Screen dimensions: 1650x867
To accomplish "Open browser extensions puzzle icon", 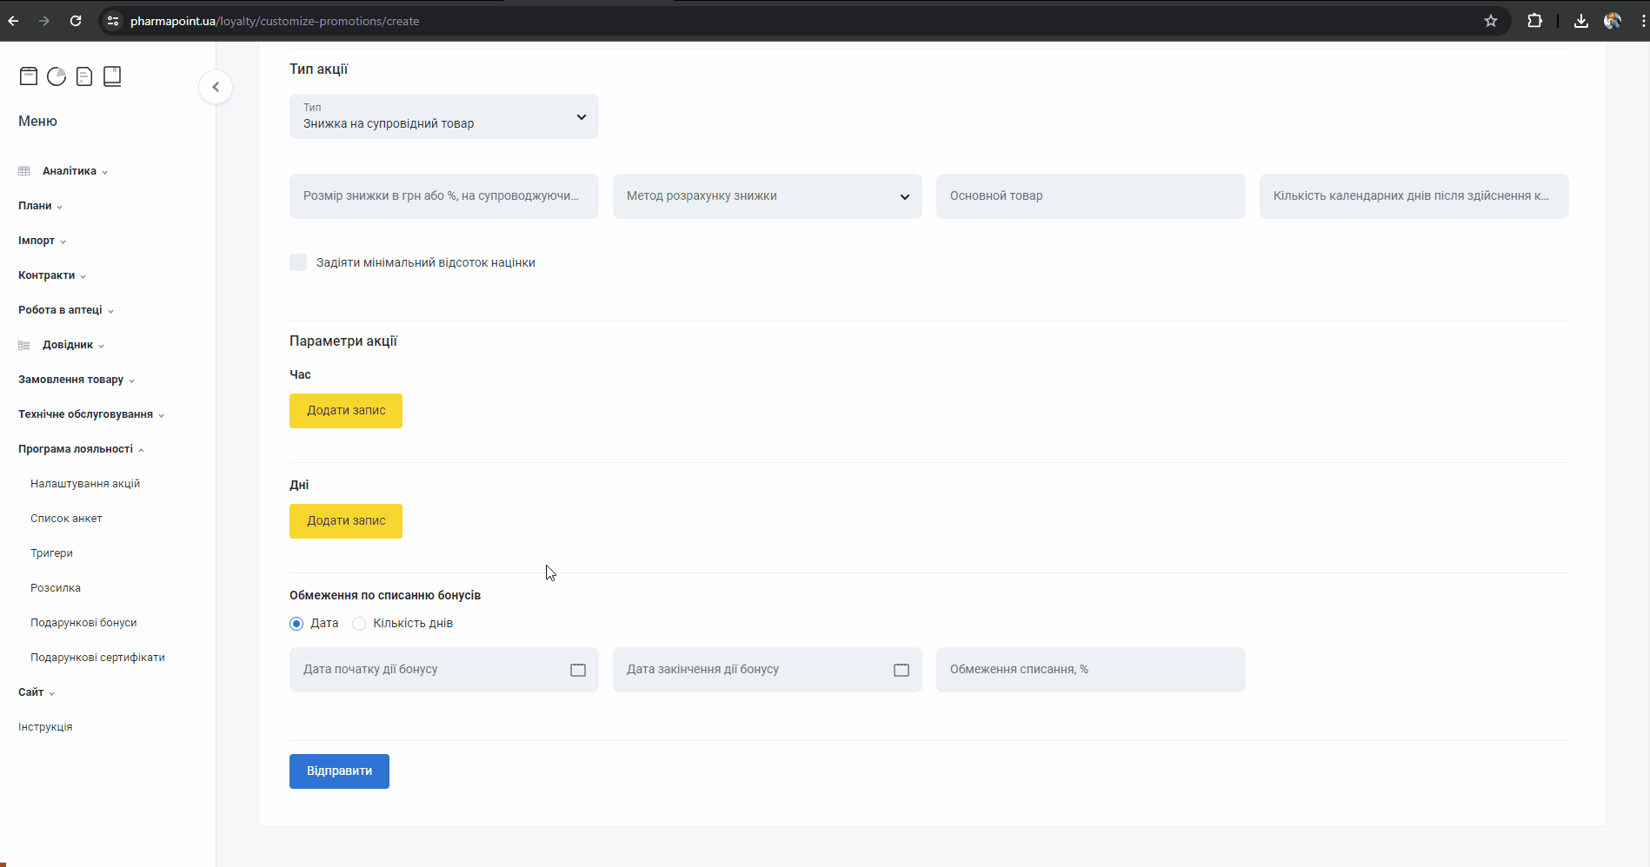I will (1535, 21).
